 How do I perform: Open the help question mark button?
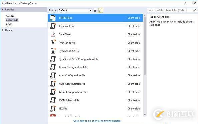click(185, 3)
